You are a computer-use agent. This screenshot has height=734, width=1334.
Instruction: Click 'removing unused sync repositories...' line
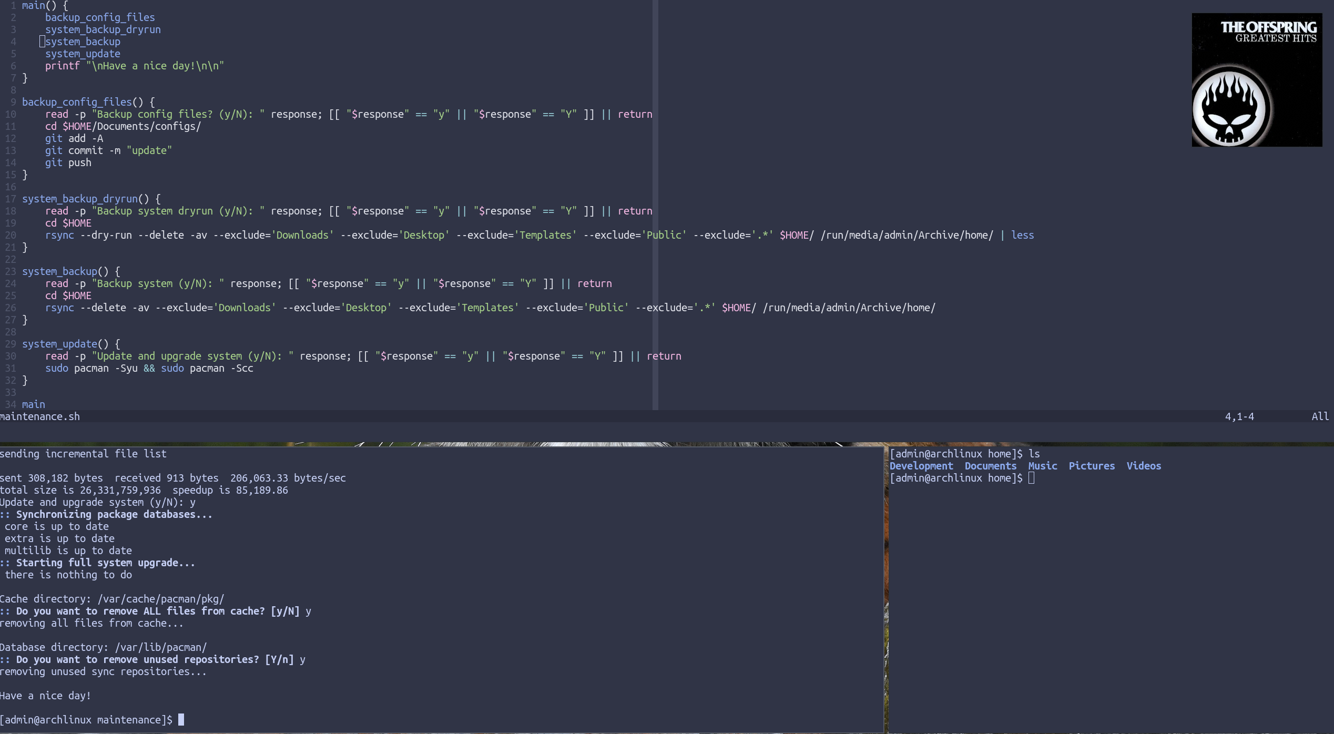tap(104, 671)
